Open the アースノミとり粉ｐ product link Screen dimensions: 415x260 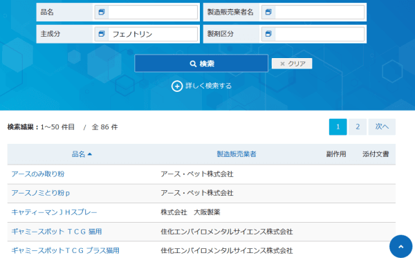(41, 193)
